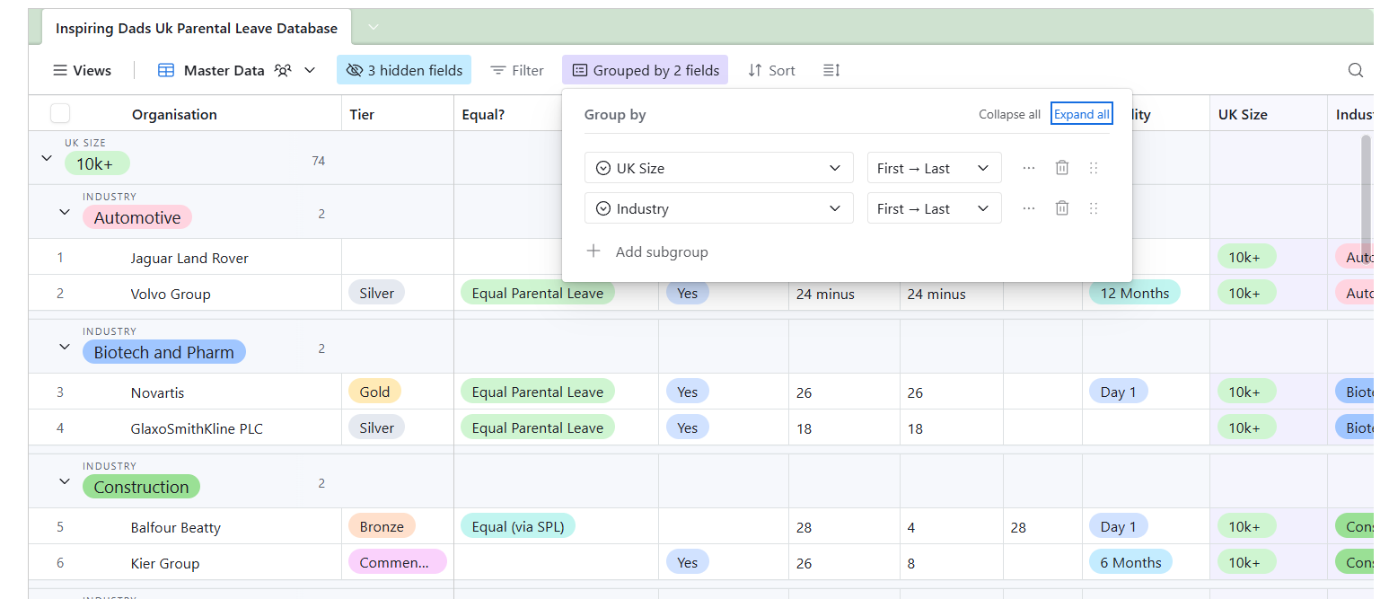
Task: Click the Organisation column header
Action: [174, 114]
